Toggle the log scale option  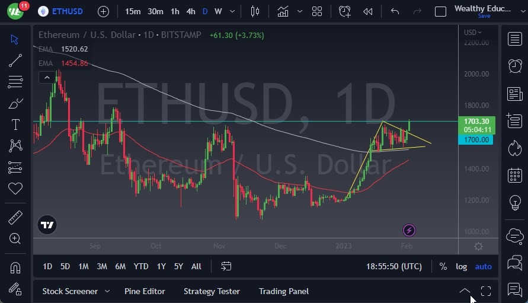click(461, 266)
